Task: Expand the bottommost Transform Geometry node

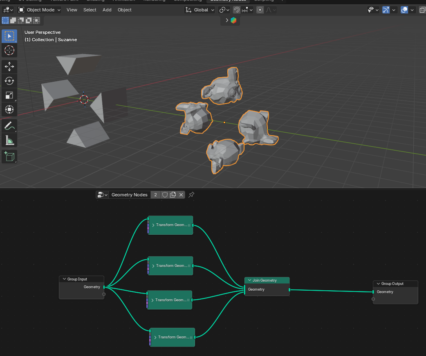Action: (x=155, y=337)
